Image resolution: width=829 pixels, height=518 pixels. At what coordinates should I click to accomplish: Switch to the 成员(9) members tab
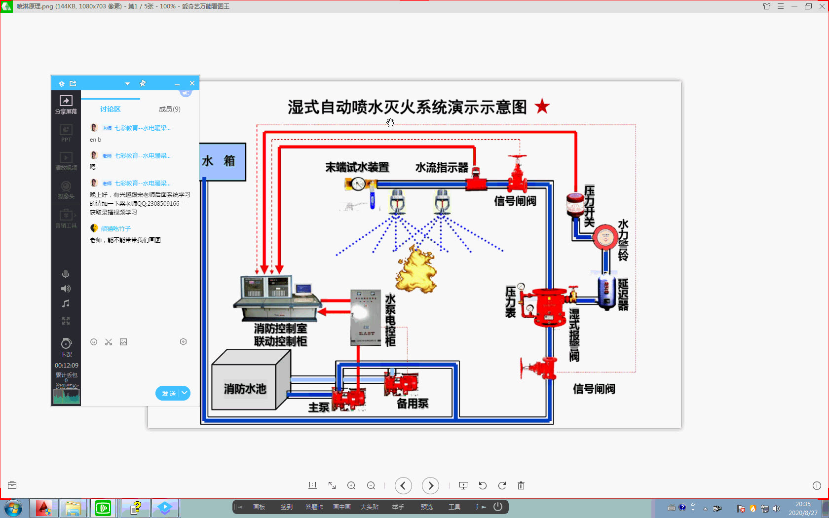tap(170, 109)
